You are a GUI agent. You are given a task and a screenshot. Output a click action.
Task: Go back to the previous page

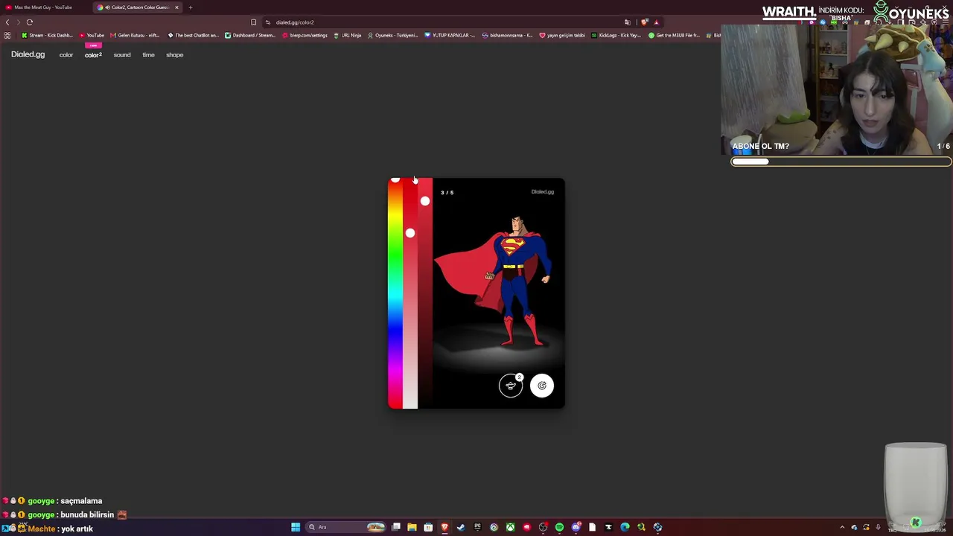click(x=7, y=22)
